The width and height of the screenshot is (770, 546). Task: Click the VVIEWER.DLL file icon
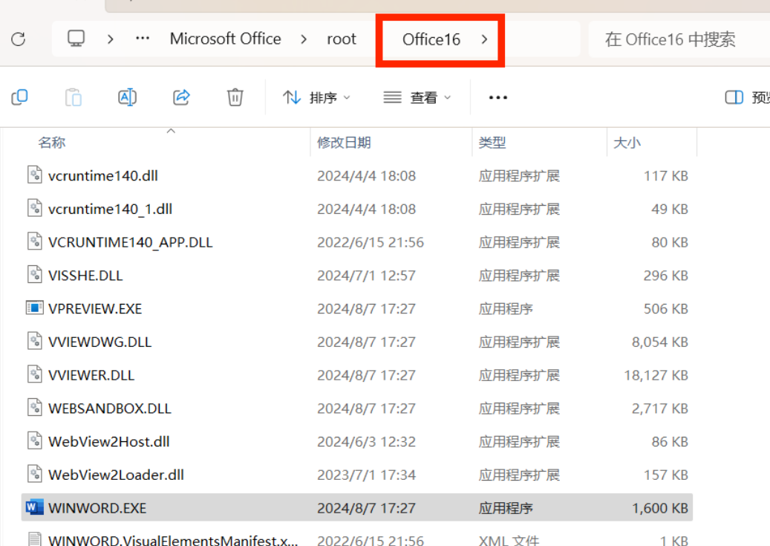tap(34, 374)
